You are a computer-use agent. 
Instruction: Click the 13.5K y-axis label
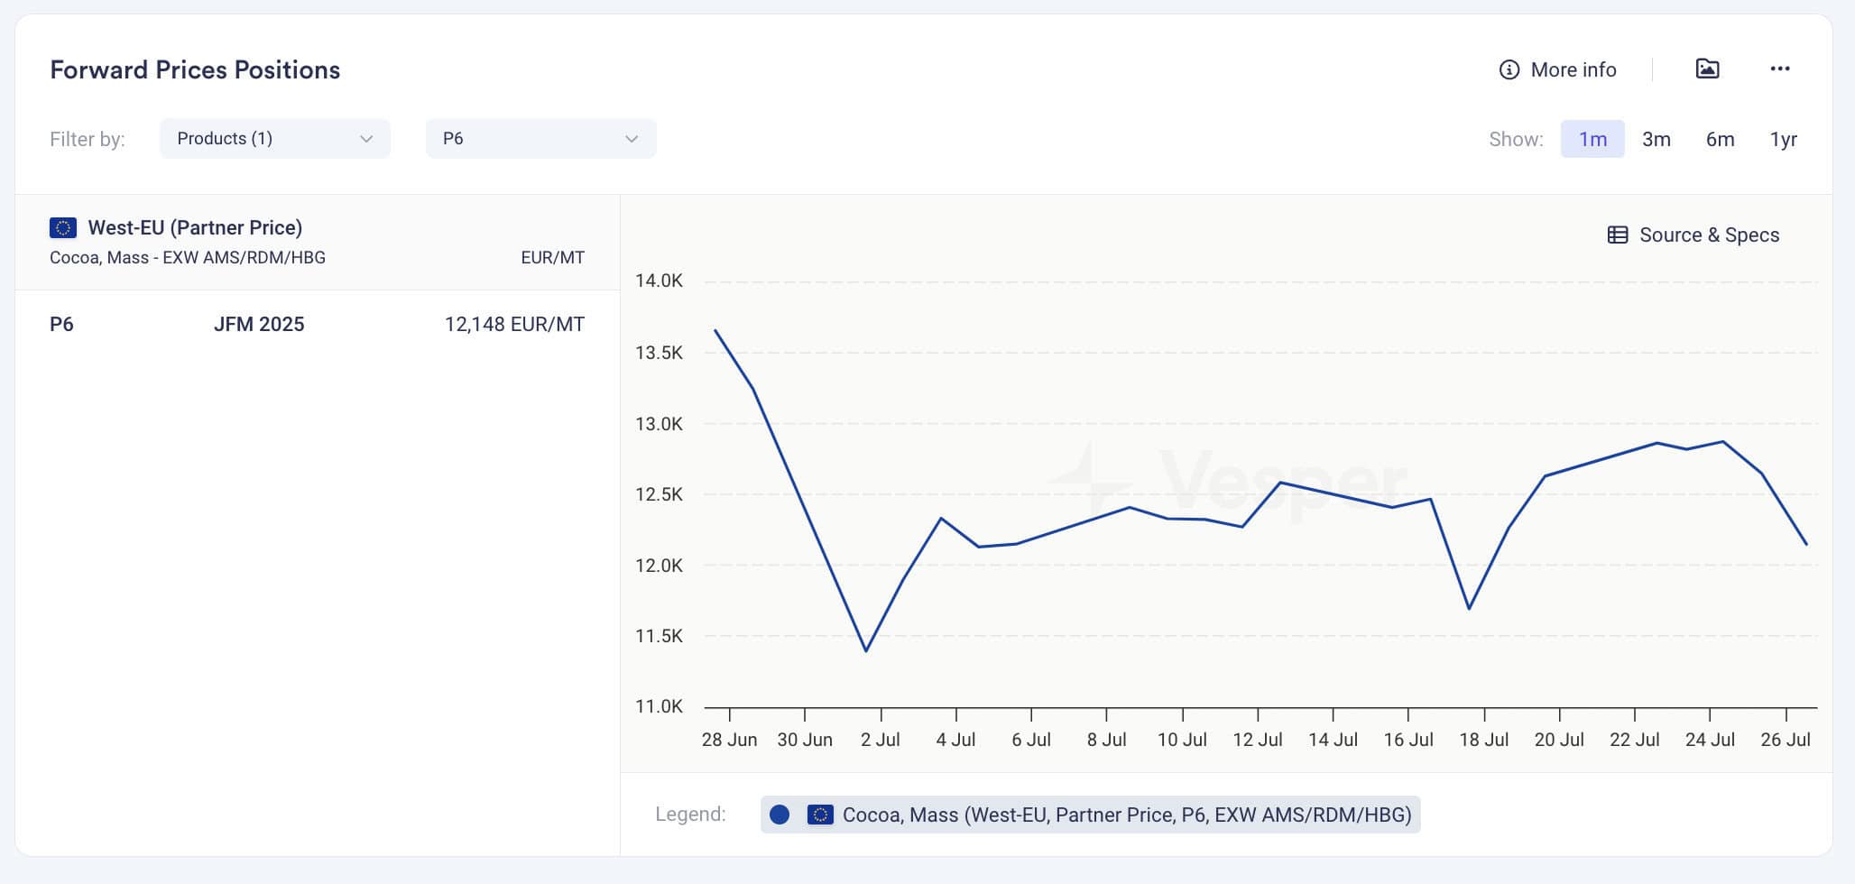click(x=659, y=353)
